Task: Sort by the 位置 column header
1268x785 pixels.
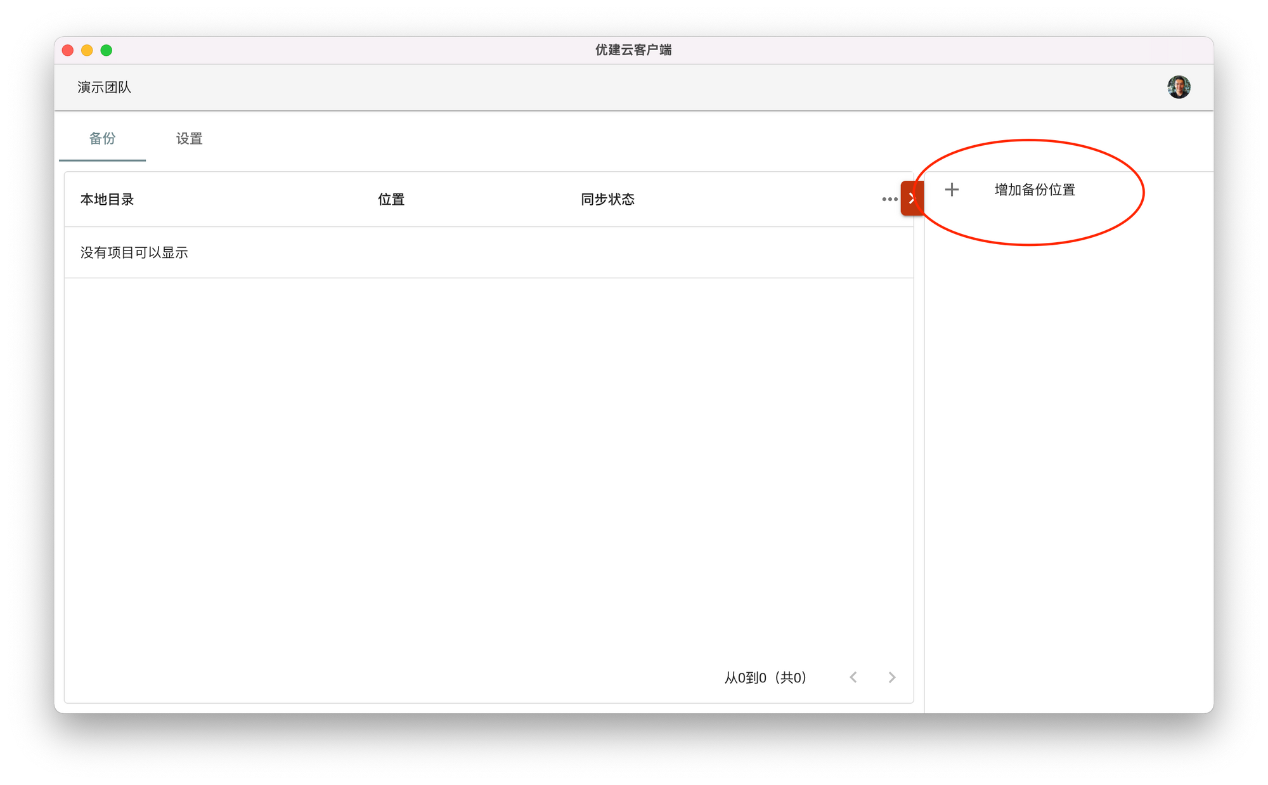Action: (391, 199)
